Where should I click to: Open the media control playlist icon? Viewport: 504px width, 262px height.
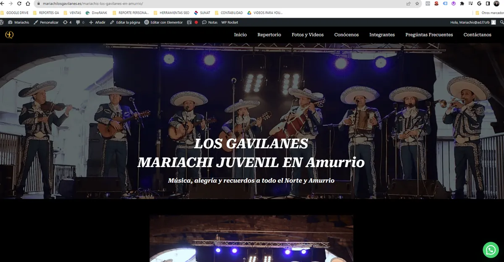470,3
